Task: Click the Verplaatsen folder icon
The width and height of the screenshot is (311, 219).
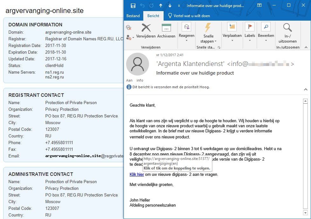Action: coord(232,27)
